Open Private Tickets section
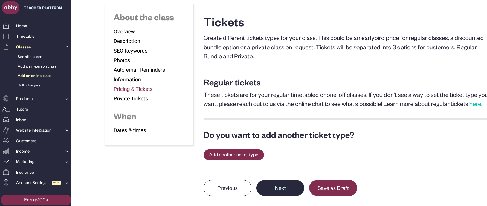The height and width of the screenshot is (206, 487). point(131,98)
